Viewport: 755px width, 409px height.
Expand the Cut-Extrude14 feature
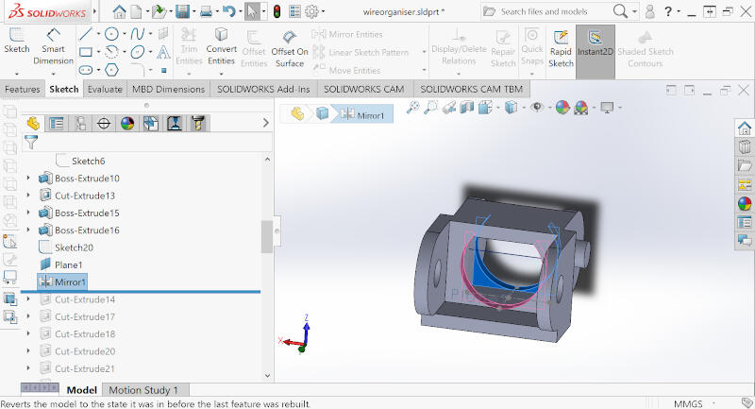coord(28,299)
